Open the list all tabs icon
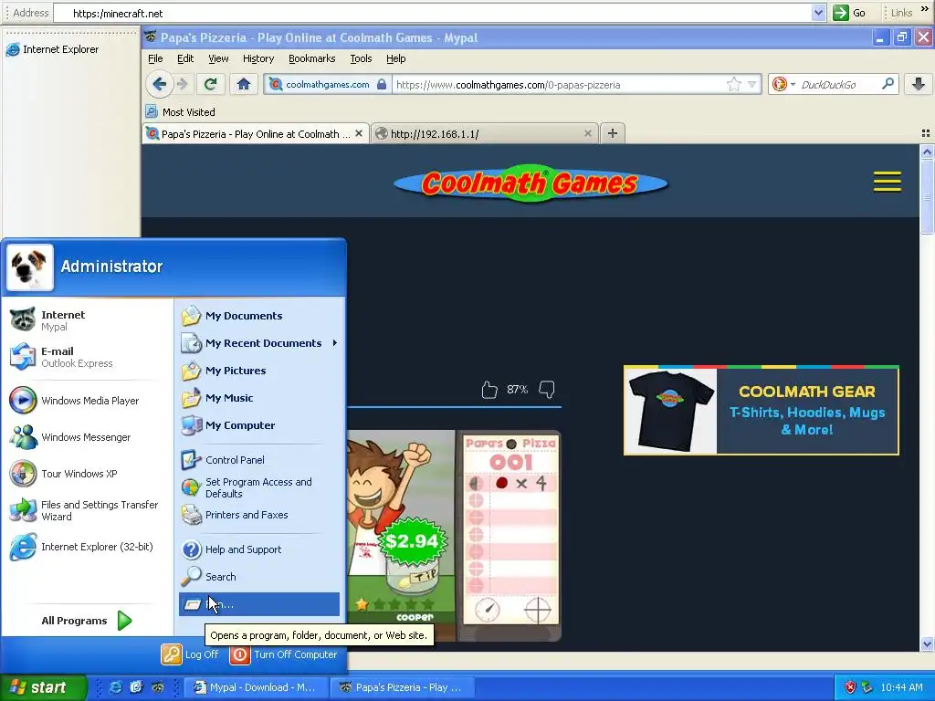Image resolution: width=935 pixels, height=701 pixels. (926, 133)
